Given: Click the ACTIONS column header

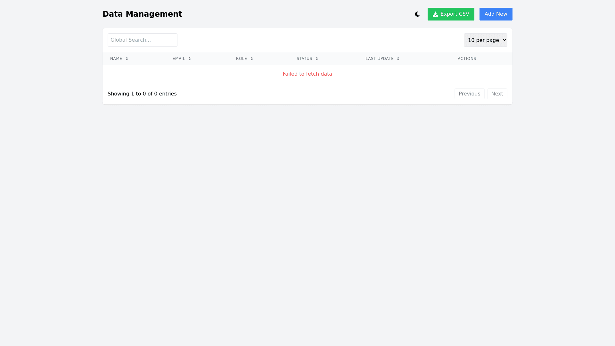Looking at the screenshot, I should click(467, 59).
